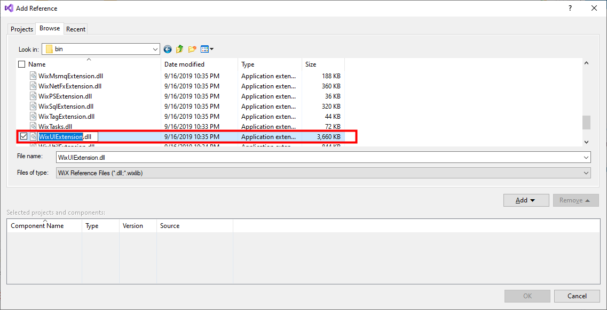Select WixSqlExtension.dll file name
The height and width of the screenshot is (310, 607).
[66, 106]
